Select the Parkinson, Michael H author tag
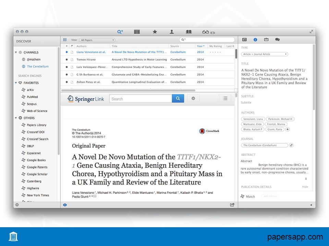 [280, 119]
